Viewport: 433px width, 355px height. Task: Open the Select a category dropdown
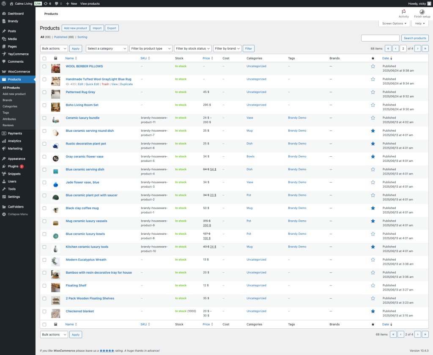click(107, 48)
